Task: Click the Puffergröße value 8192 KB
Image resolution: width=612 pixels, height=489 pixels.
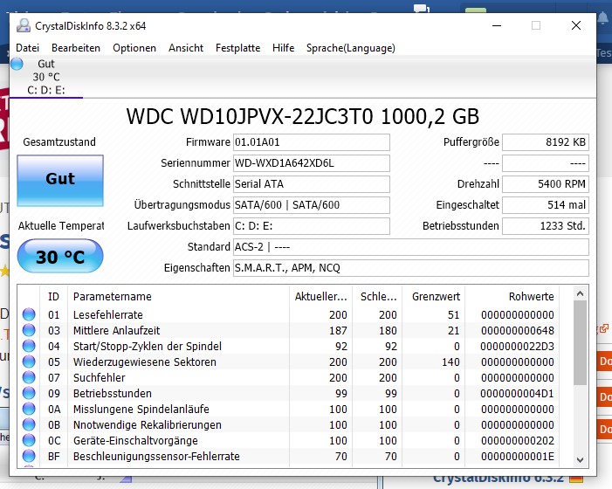Action: 546,142
